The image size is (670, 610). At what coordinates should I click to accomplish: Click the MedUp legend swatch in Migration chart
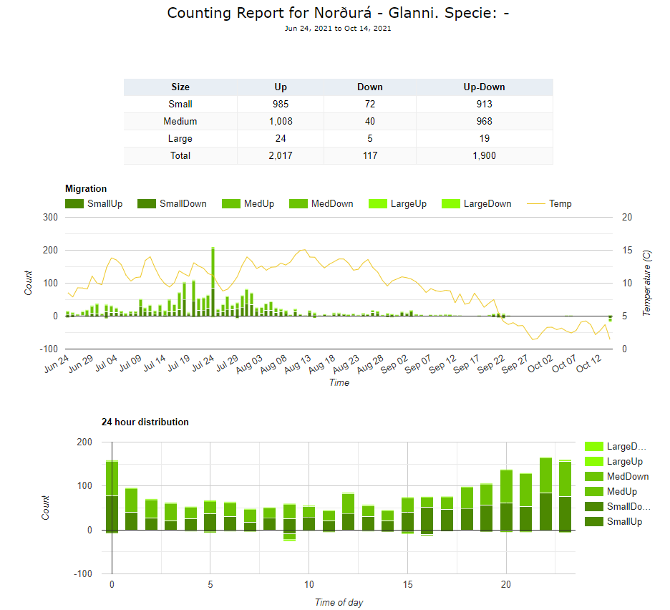coord(231,204)
